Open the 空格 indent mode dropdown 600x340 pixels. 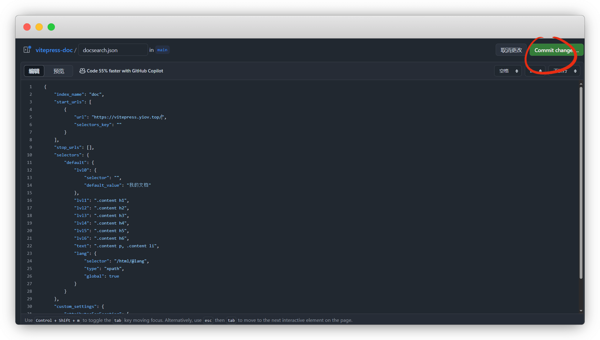pos(508,71)
